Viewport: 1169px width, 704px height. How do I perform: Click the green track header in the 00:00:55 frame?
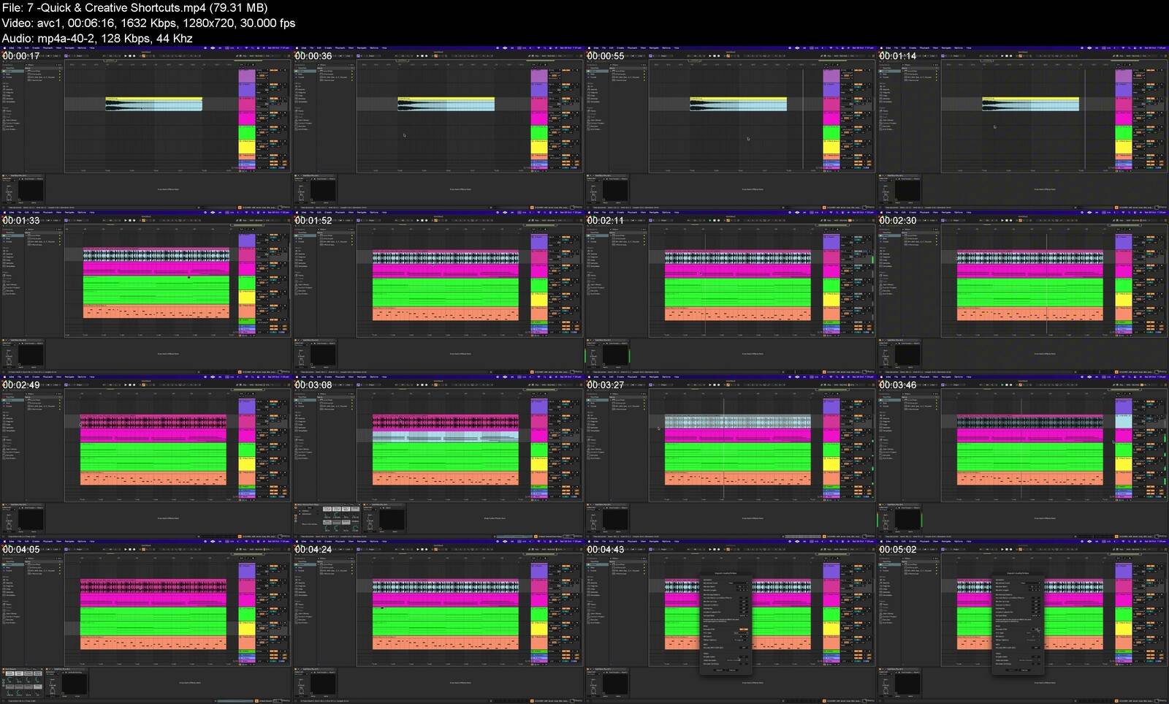coord(831,132)
